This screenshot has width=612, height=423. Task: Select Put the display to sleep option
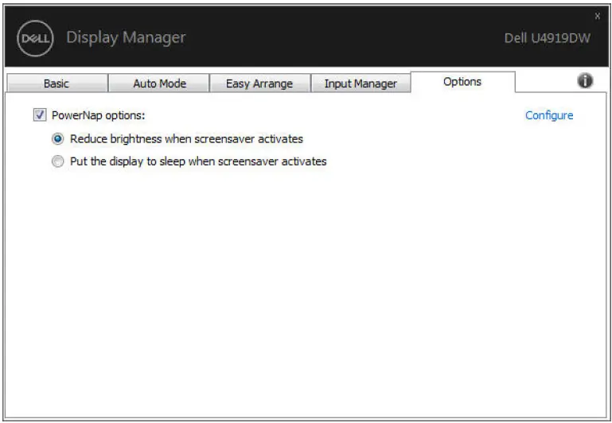[x=58, y=161]
